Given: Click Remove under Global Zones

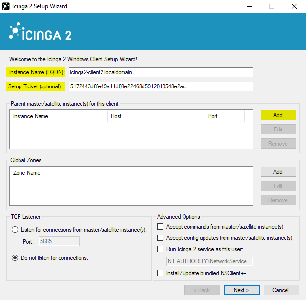Looking at the screenshot, I should pos(278,200).
